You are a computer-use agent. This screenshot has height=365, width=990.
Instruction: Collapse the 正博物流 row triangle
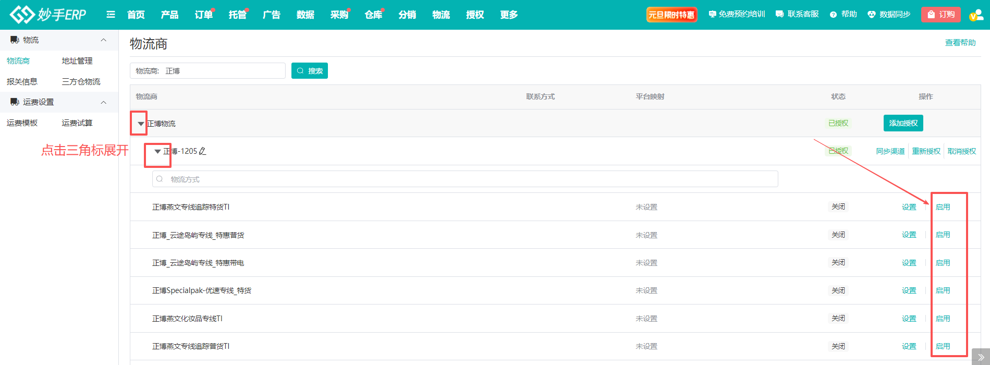(141, 124)
